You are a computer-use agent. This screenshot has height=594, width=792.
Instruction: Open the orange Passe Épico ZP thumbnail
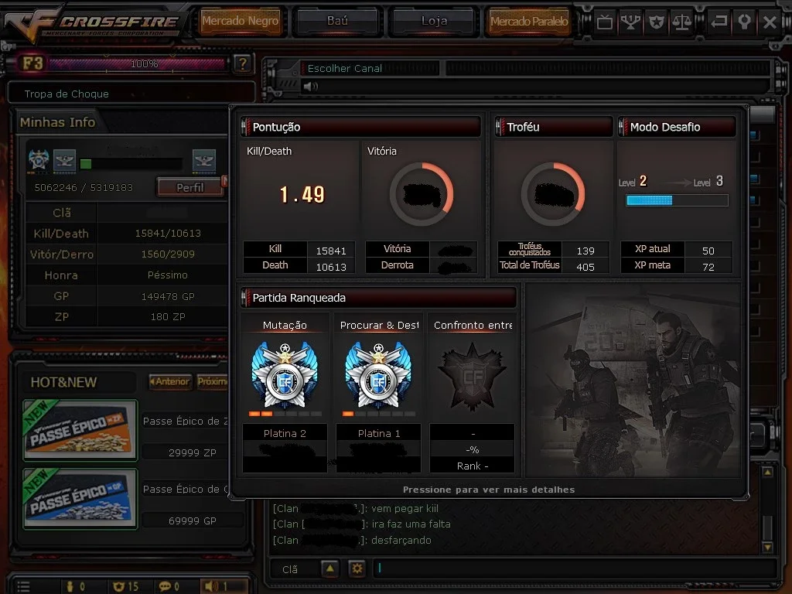(x=80, y=430)
